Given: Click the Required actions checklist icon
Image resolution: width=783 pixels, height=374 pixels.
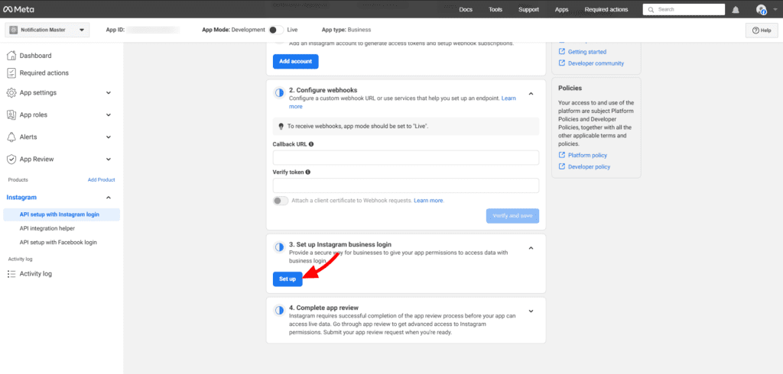Looking at the screenshot, I should coord(11,73).
